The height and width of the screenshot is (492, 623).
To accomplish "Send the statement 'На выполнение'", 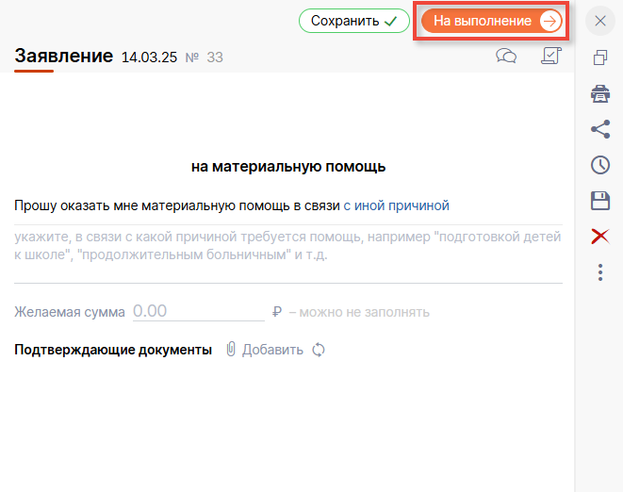I will point(492,21).
